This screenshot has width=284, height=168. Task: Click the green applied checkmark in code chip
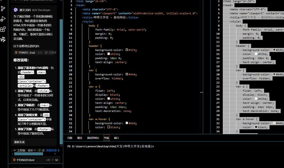pos(46,52)
